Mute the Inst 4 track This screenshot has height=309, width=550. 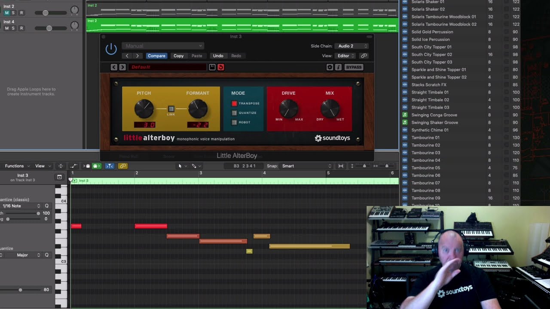click(x=6, y=28)
